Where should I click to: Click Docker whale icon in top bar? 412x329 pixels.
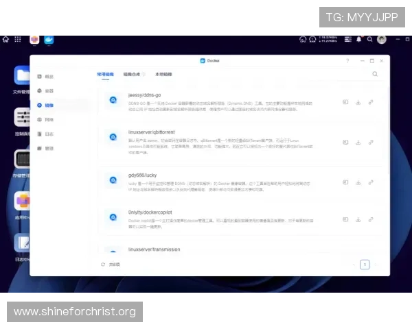49,40
